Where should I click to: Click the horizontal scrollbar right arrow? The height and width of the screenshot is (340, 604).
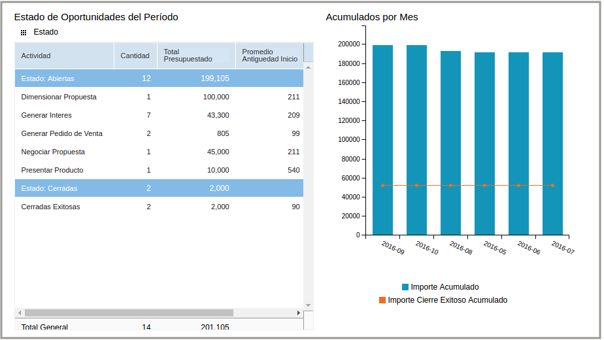pyautogui.click(x=299, y=313)
